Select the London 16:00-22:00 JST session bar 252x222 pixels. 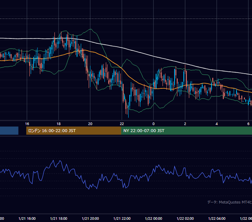[74, 131]
